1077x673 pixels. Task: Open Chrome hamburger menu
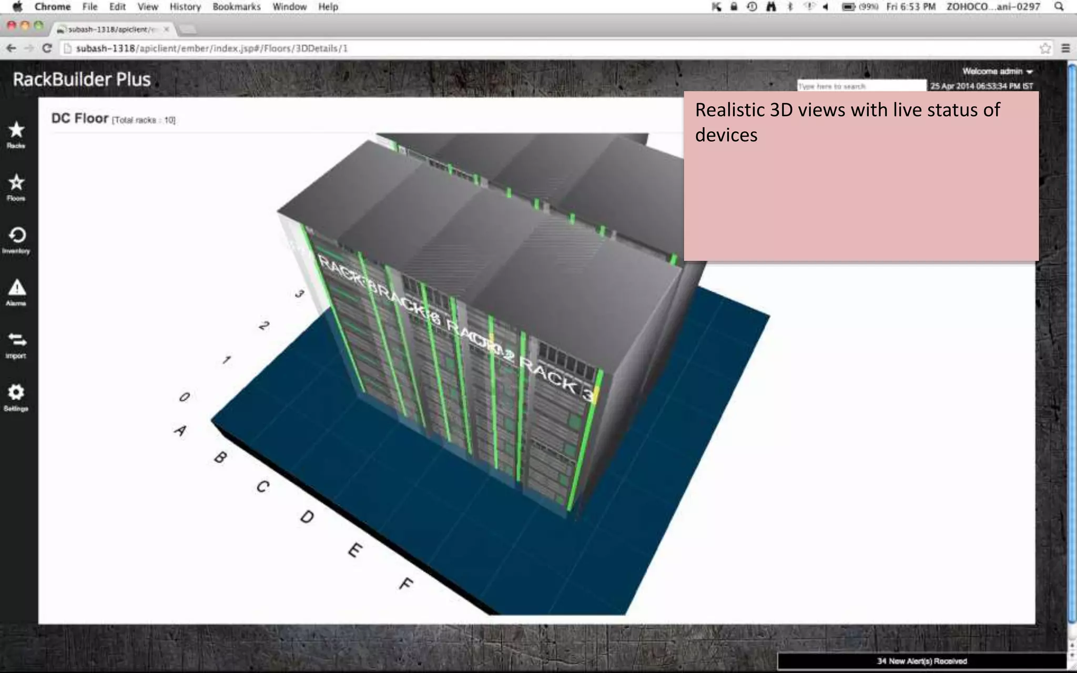click(1065, 48)
